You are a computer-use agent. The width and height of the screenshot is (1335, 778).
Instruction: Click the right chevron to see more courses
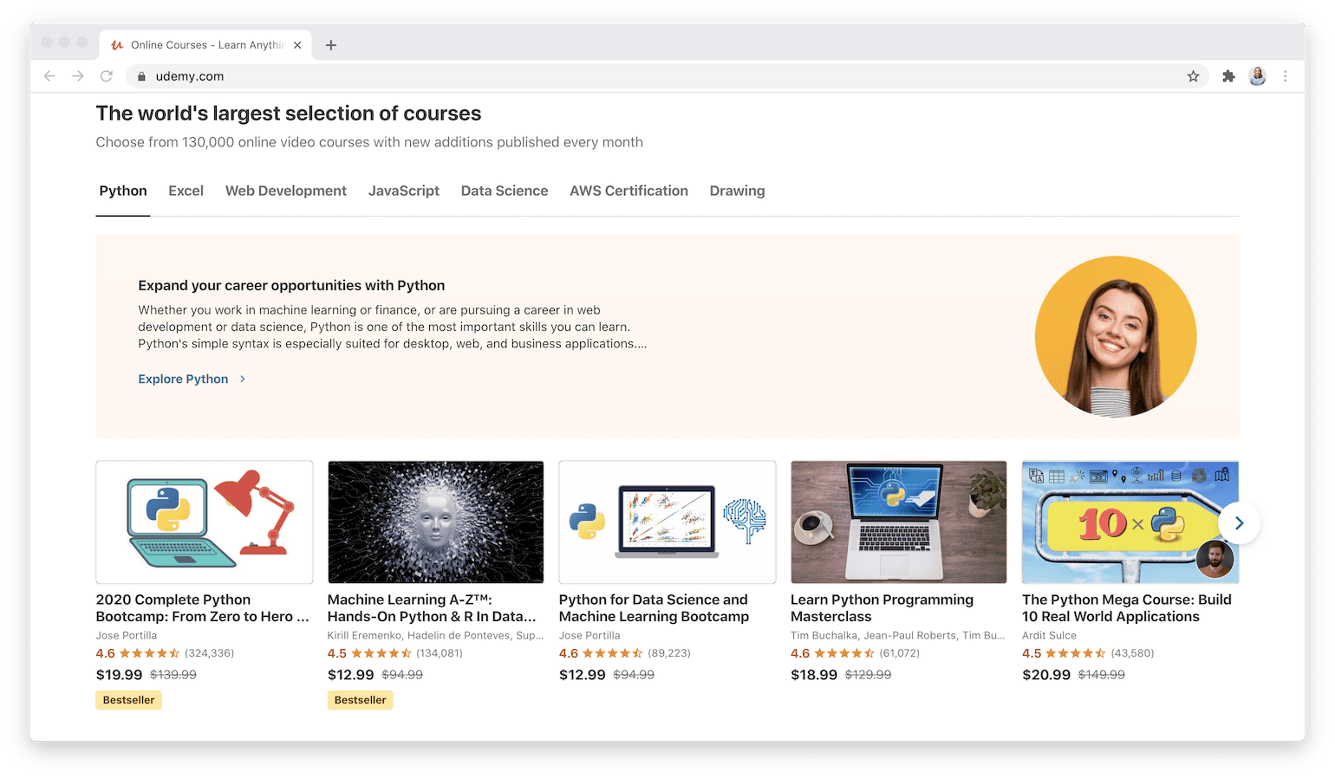tap(1239, 522)
